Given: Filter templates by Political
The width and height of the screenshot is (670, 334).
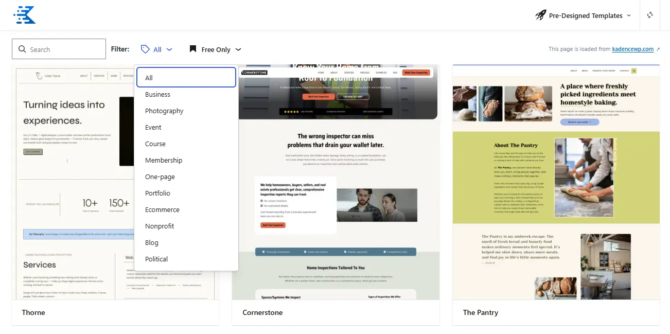Looking at the screenshot, I should (186, 259).
